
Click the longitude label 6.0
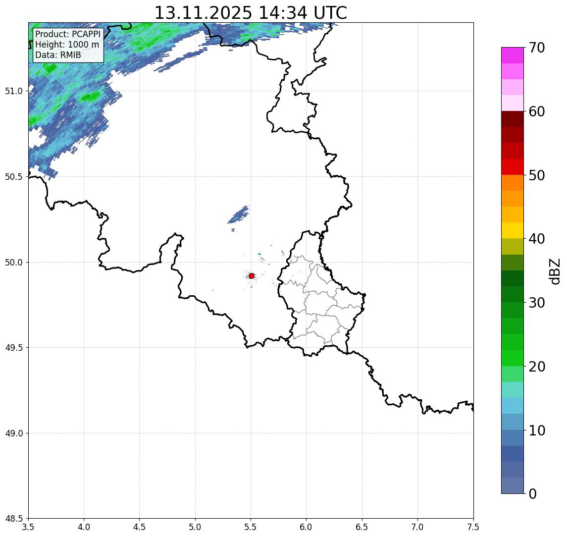[307, 527]
